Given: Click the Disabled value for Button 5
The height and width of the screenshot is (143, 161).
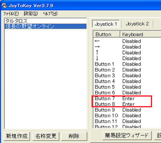Looking at the screenshot, I should click(x=132, y=87).
